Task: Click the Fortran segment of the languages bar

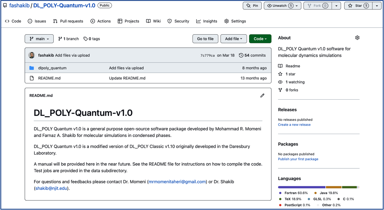Action: pos(301,187)
